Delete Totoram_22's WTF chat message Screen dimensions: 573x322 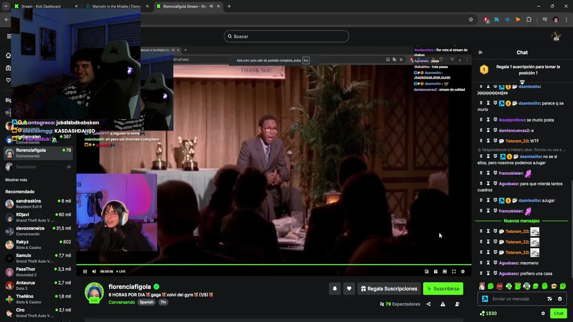coord(481,141)
